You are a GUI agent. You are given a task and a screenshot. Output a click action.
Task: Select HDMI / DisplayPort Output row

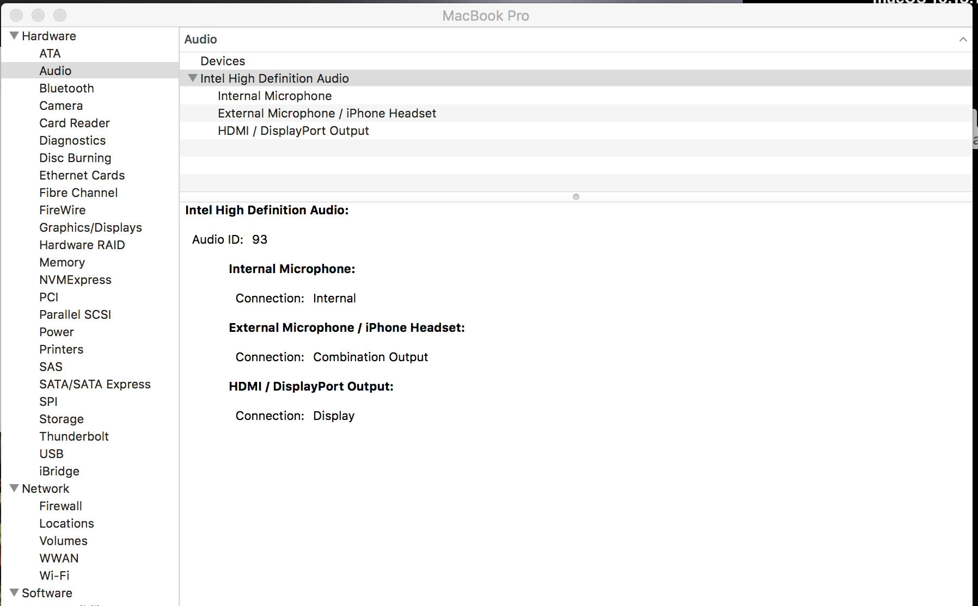(x=576, y=131)
